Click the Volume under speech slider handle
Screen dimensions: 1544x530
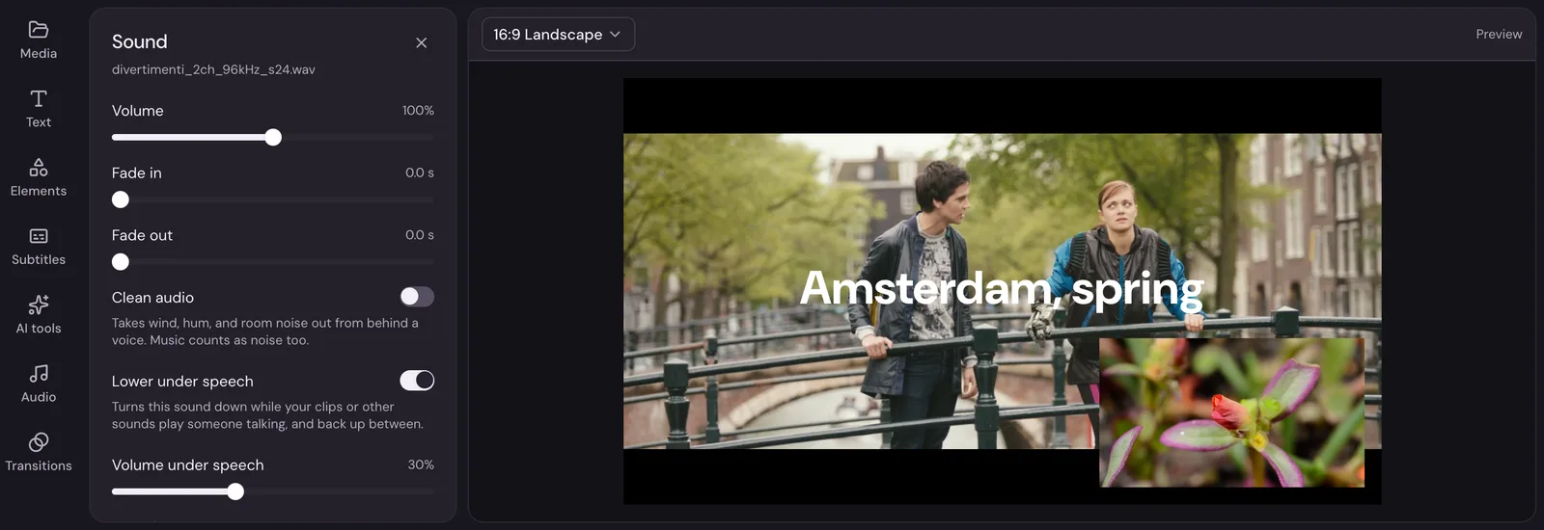235,492
